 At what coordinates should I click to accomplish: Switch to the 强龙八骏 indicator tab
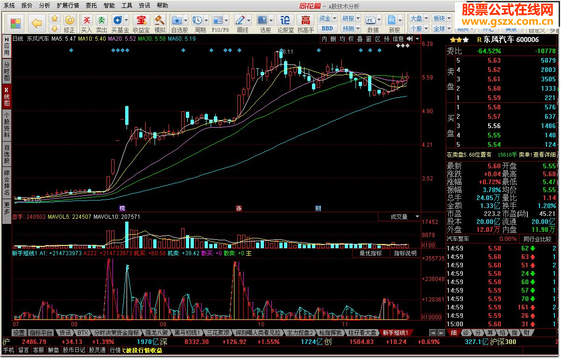(x=157, y=333)
